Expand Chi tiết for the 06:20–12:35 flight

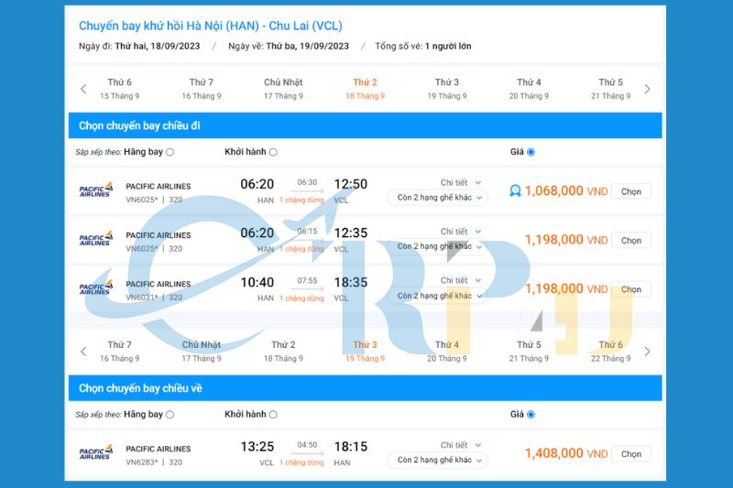click(x=461, y=232)
